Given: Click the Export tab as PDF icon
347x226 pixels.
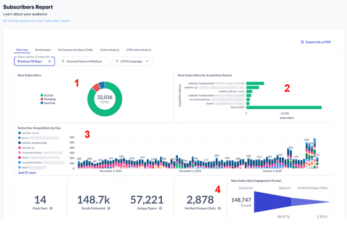Looking at the screenshot, I should click(303, 41).
